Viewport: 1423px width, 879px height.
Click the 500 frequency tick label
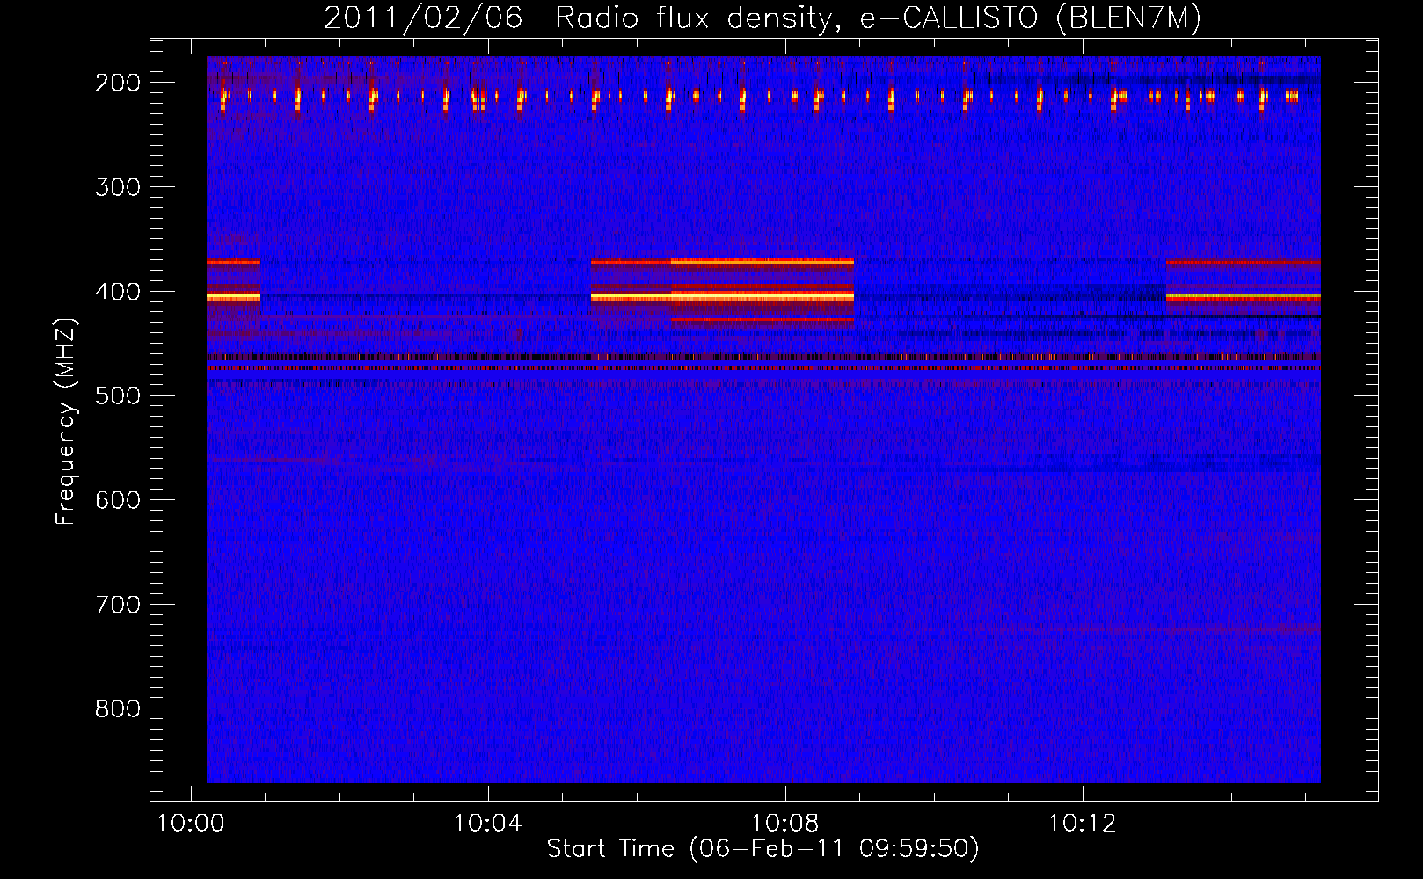coord(118,396)
